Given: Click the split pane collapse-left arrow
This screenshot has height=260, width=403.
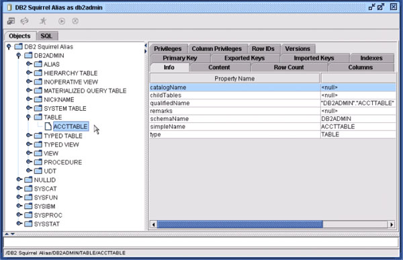Looking at the screenshot, I should point(146,46).
